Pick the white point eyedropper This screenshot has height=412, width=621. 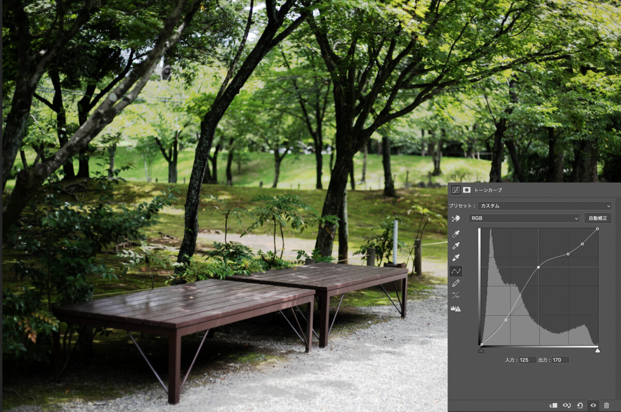tap(456, 258)
